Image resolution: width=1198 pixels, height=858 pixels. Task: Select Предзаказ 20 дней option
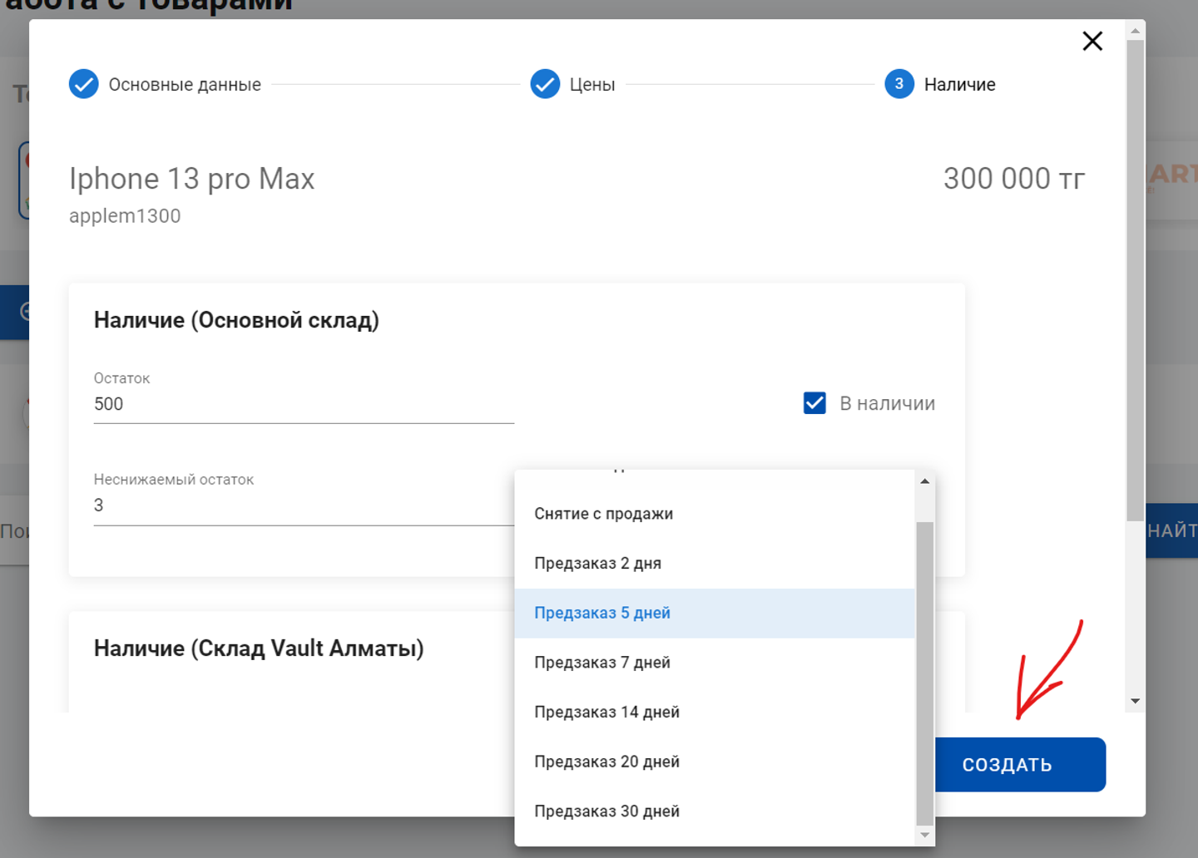(606, 762)
